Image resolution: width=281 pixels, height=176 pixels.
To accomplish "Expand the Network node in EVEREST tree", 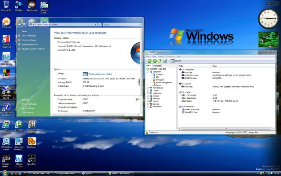I will point(148,99).
